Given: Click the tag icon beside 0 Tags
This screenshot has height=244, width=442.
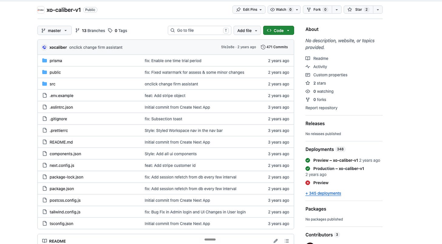Looking at the screenshot, I should click(110, 30).
